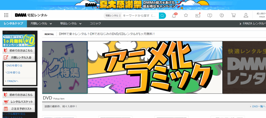Open ご注文予約リスト button

coord(19,108)
